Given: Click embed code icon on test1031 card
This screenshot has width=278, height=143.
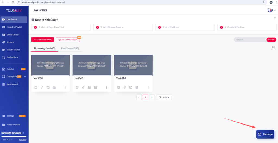Looking at the screenshot, I should click(54, 87).
